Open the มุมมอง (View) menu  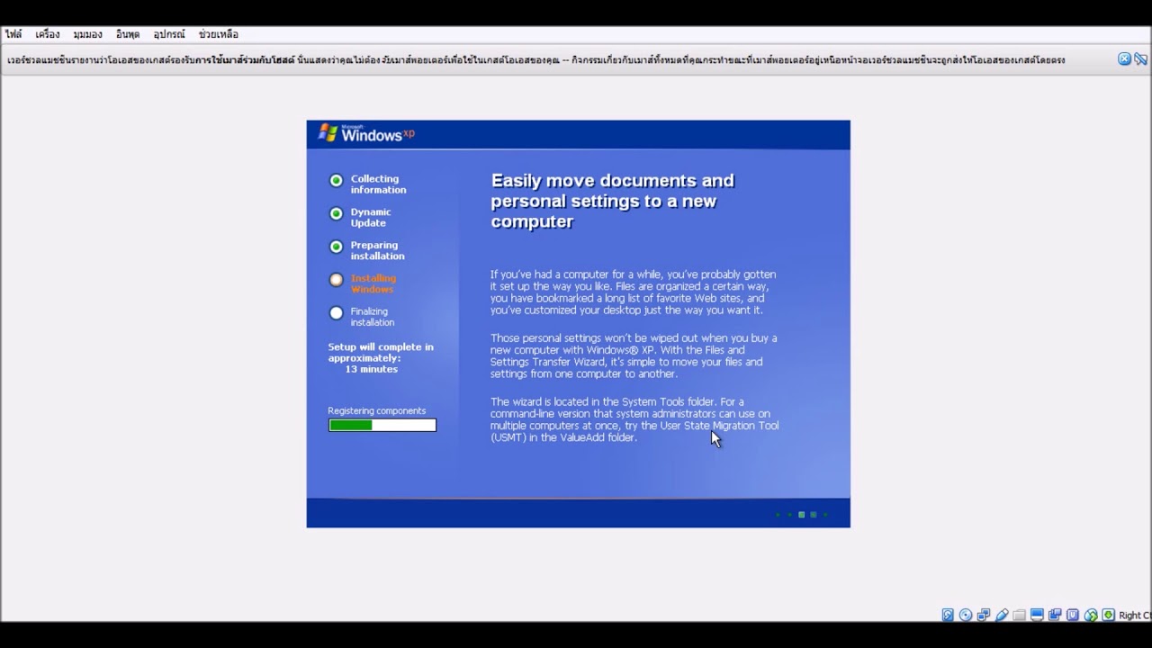pyautogui.click(x=88, y=34)
